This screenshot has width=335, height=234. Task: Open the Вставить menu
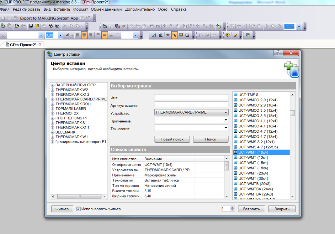(x=62, y=9)
